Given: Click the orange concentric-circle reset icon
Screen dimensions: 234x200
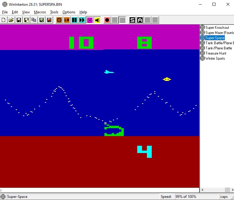Looking at the screenshot, I should (59, 20).
